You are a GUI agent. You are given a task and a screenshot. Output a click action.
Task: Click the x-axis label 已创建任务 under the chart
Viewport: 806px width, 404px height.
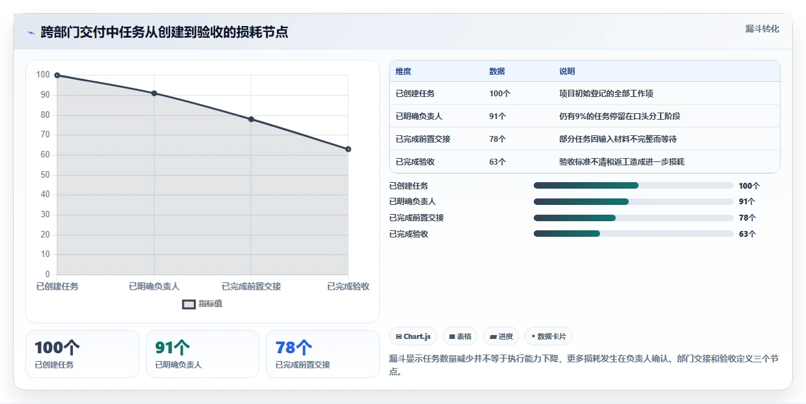(57, 286)
